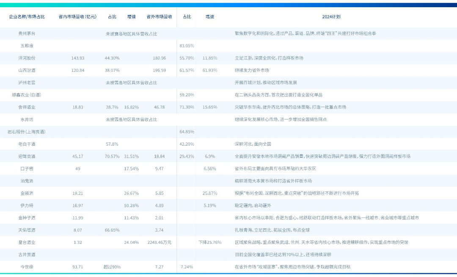The image size is (457, 277).
Task: Click the 16.82% growth cell
Action: [132, 107]
